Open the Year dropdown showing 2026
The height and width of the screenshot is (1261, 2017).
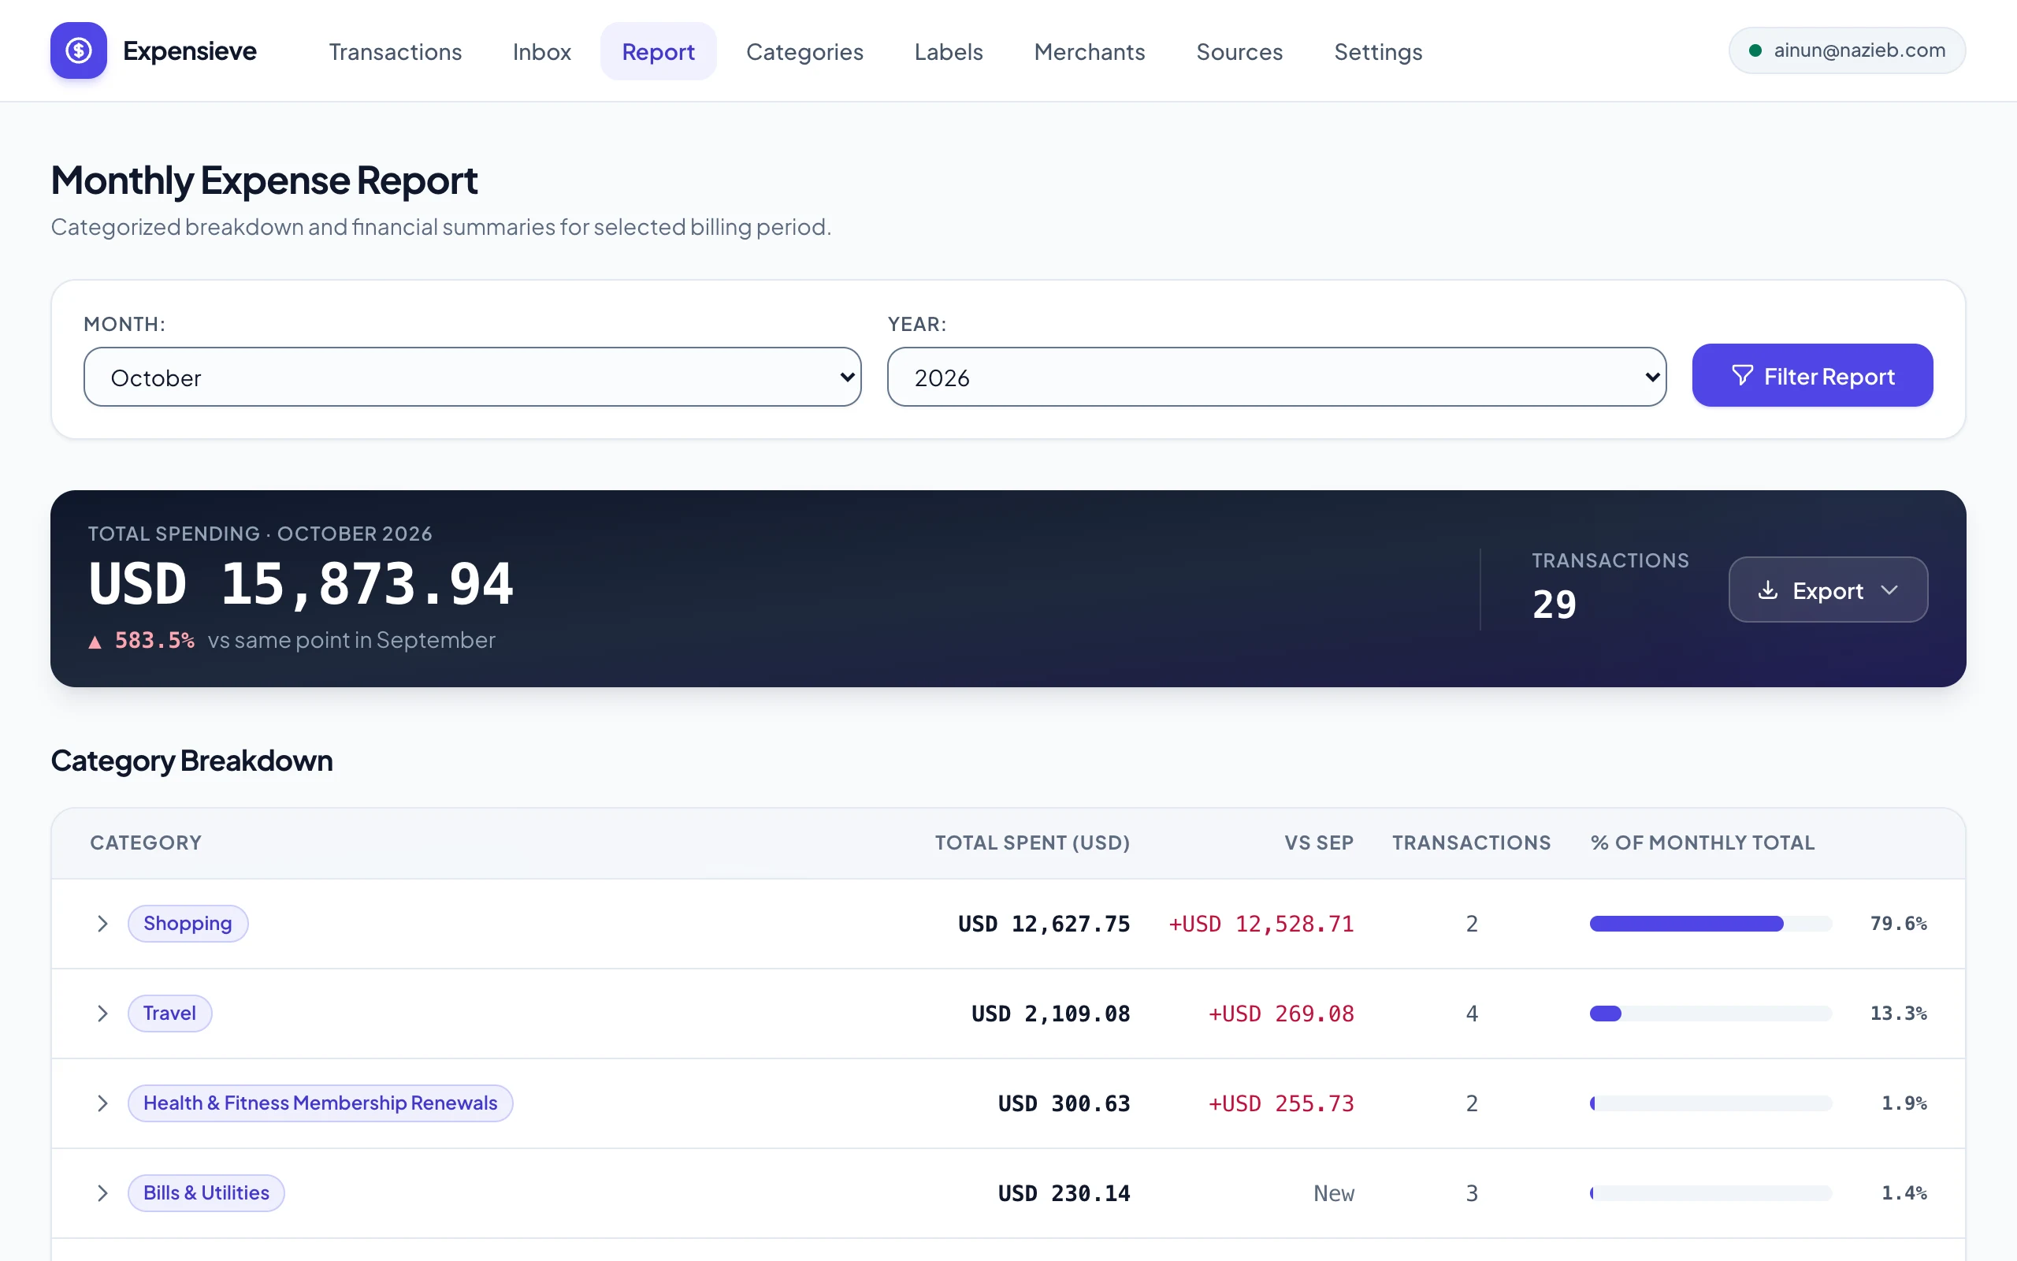[1277, 377]
